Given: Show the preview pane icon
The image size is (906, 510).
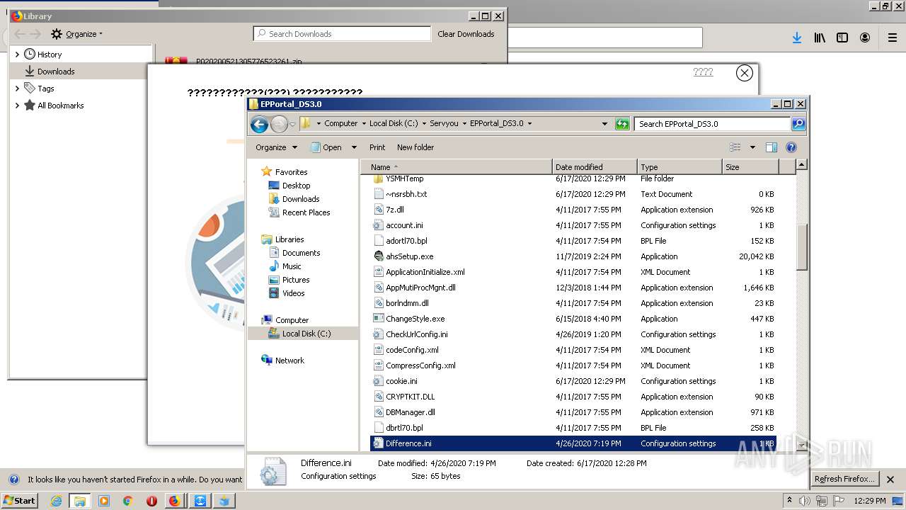Looking at the screenshot, I should [772, 147].
